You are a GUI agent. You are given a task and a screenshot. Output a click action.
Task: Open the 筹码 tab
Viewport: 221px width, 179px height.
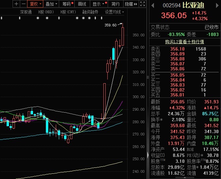(x=67, y=4)
